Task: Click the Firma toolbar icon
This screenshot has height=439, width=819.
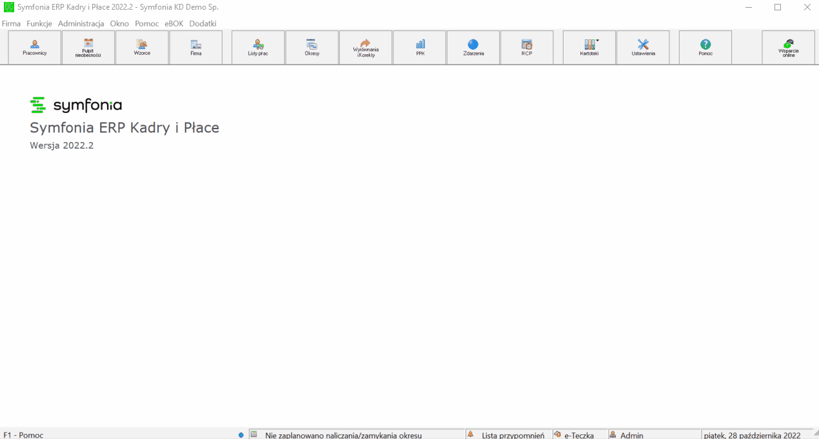Action: 196,47
